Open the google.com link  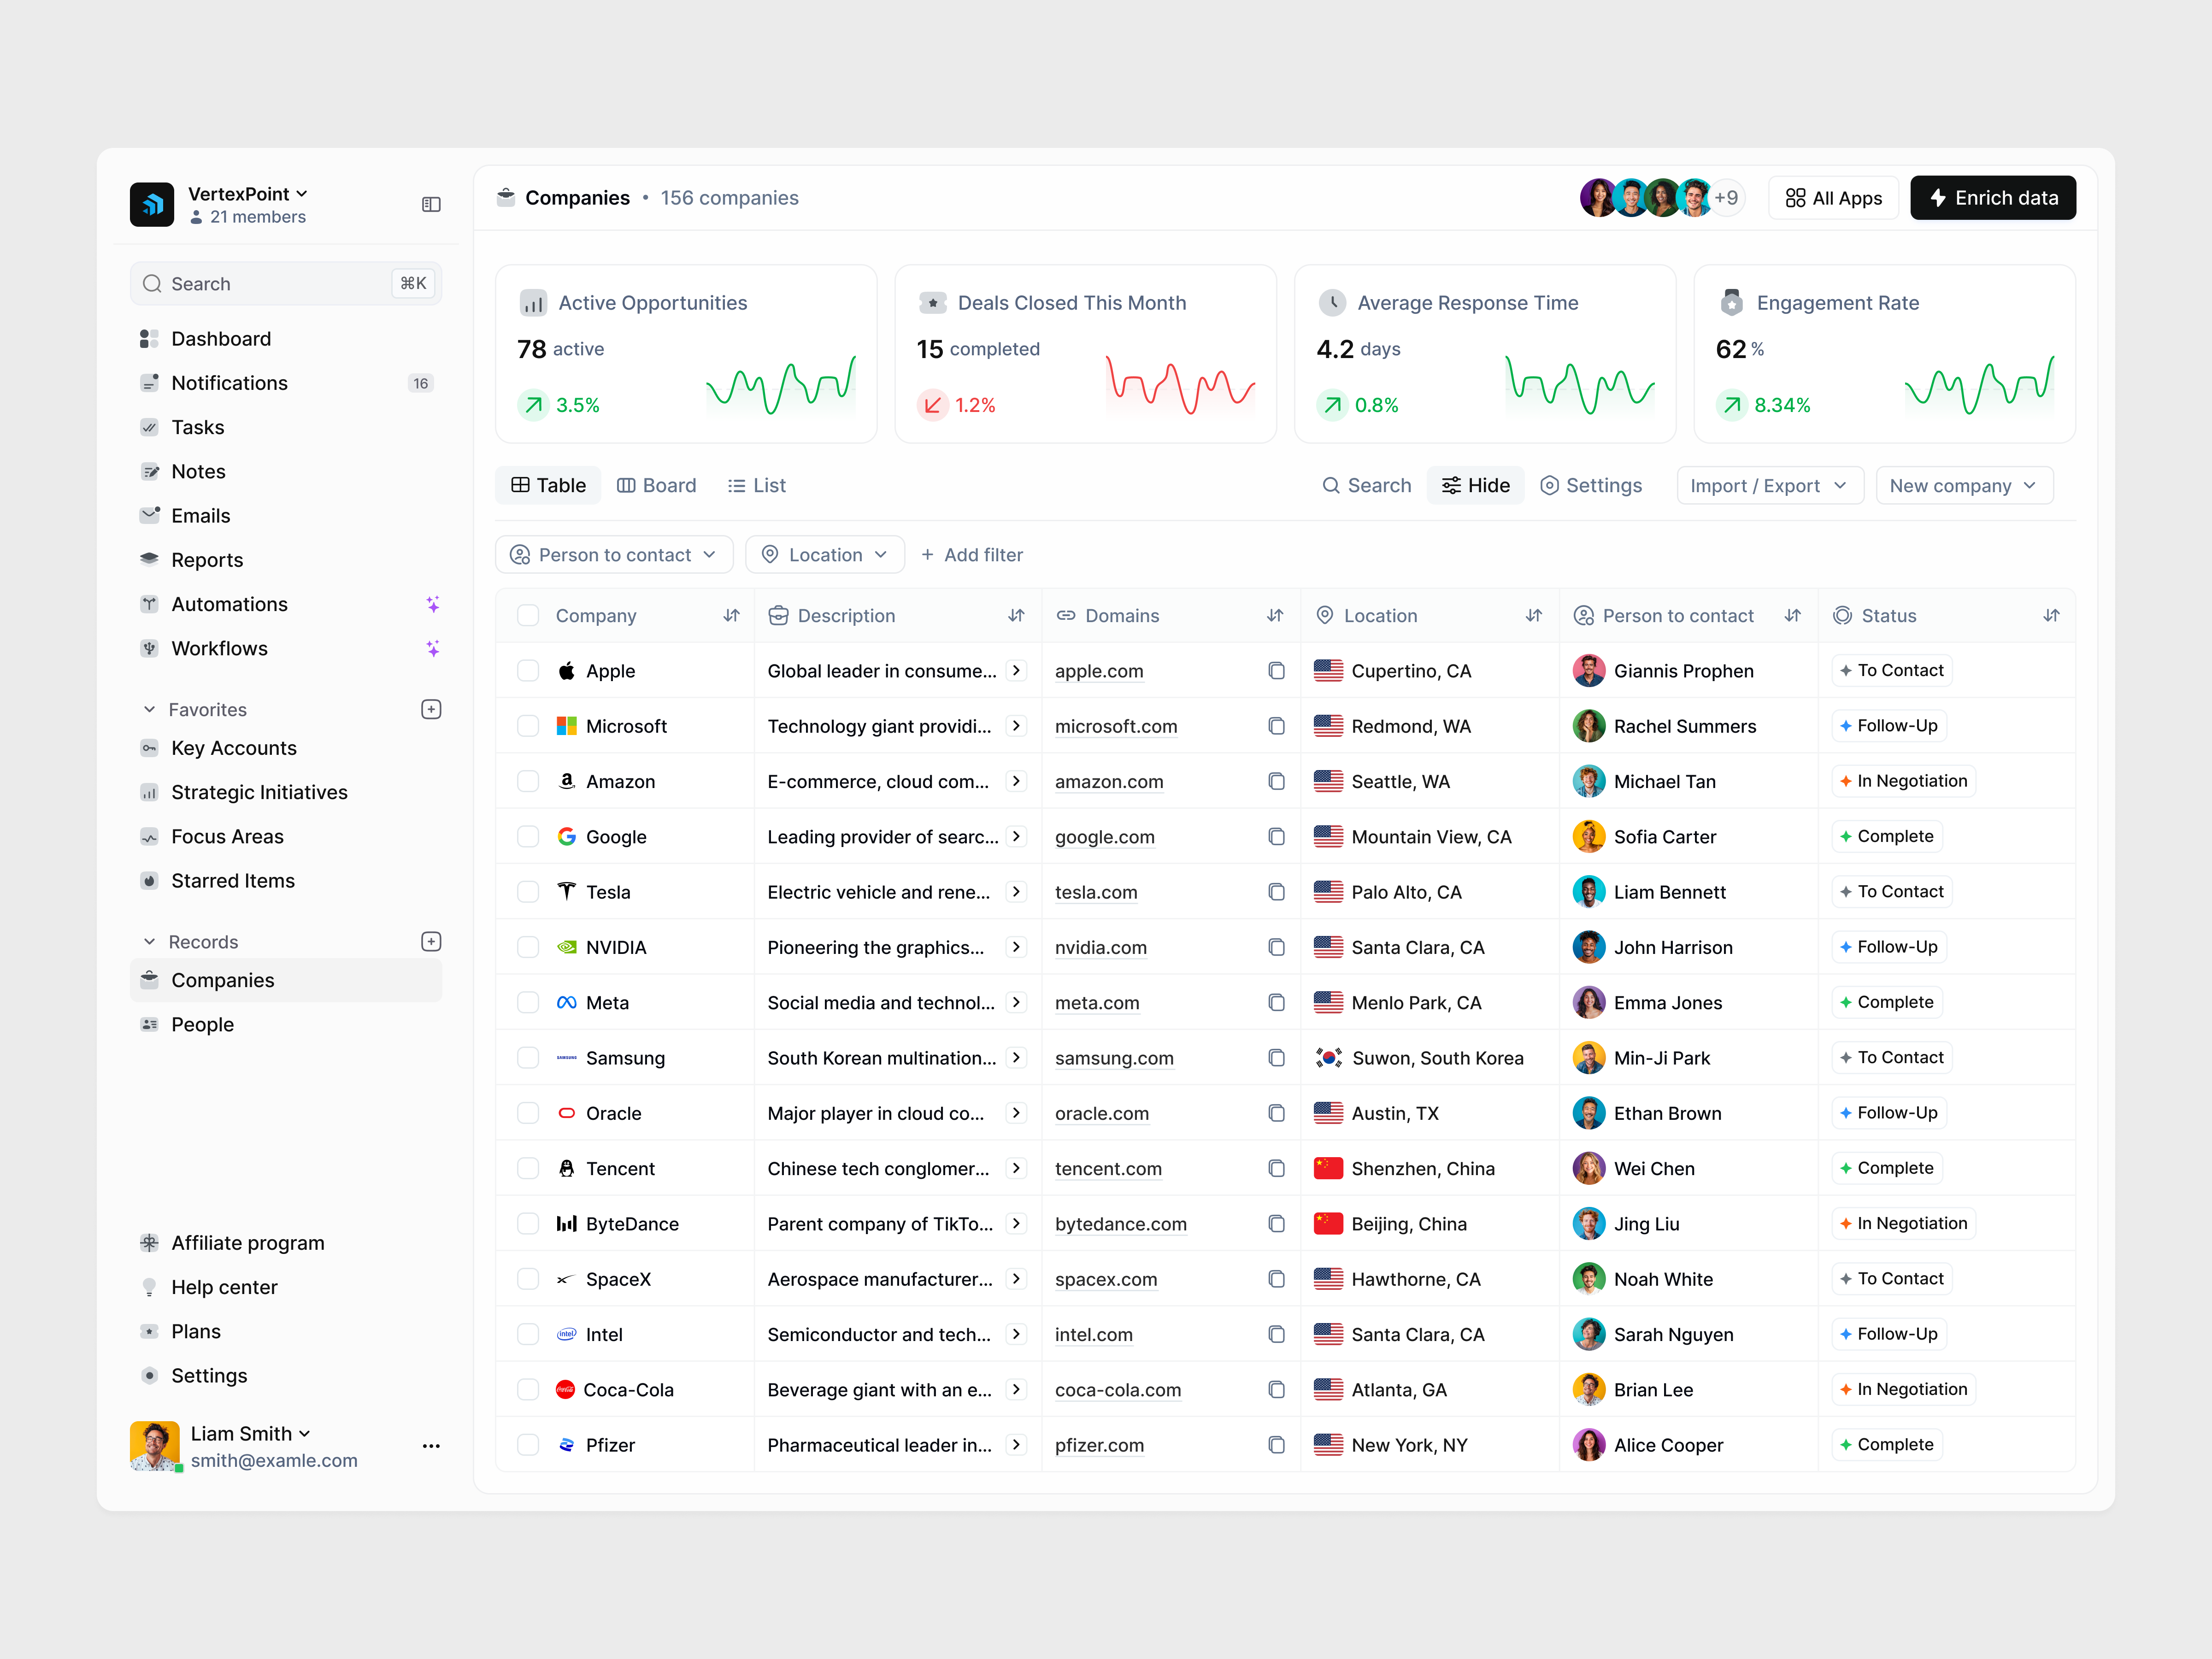coord(1104,836)
